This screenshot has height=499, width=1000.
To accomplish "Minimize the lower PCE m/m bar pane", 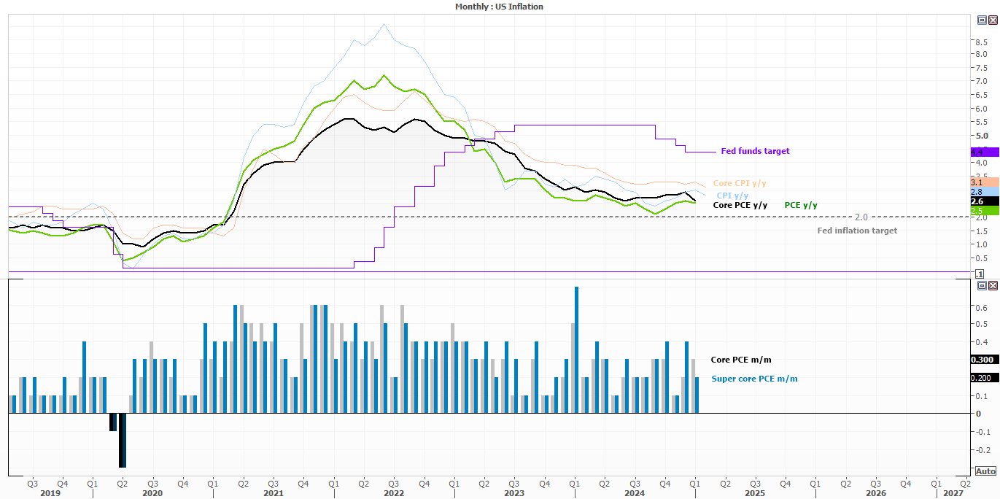I will click(x=982, y=285).
